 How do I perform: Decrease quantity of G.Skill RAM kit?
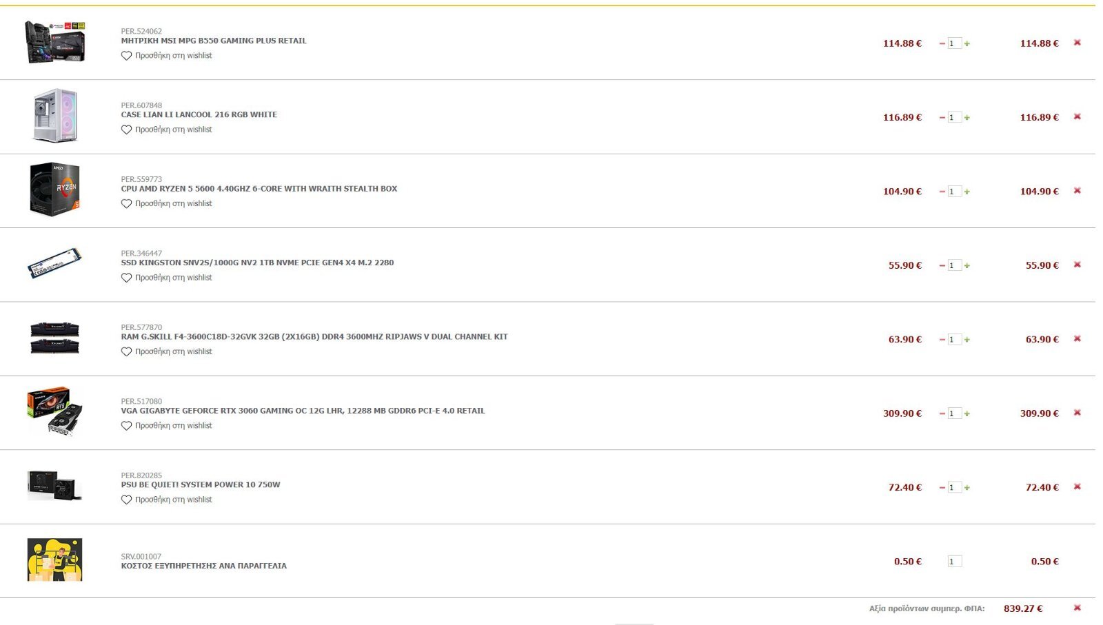click(942, 340)
